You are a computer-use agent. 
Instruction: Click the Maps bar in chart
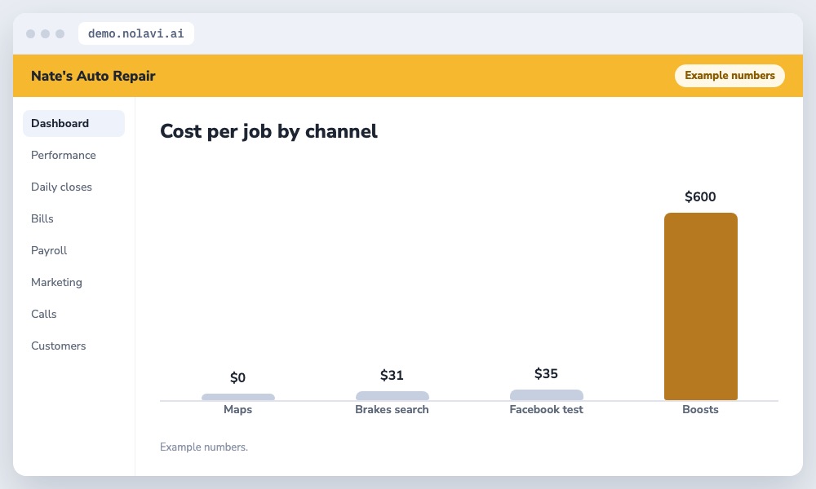[x=237, y=397]
